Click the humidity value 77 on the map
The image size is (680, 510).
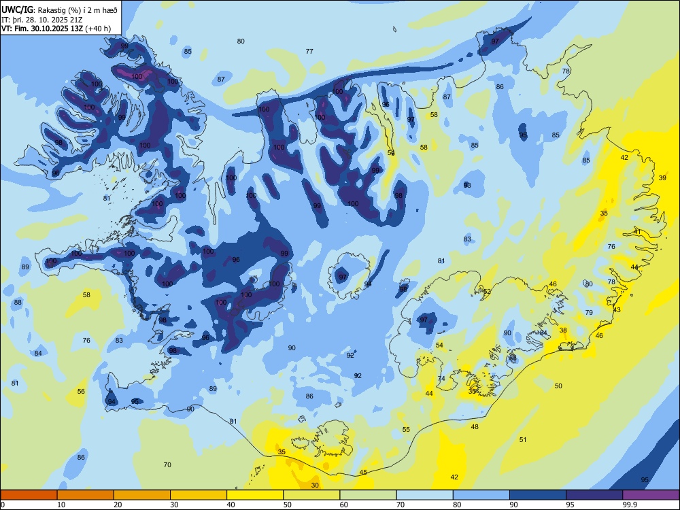coord(309,51)
